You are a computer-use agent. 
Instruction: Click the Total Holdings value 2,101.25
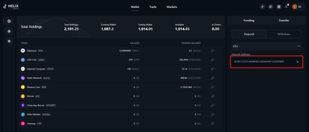point(72,29)
